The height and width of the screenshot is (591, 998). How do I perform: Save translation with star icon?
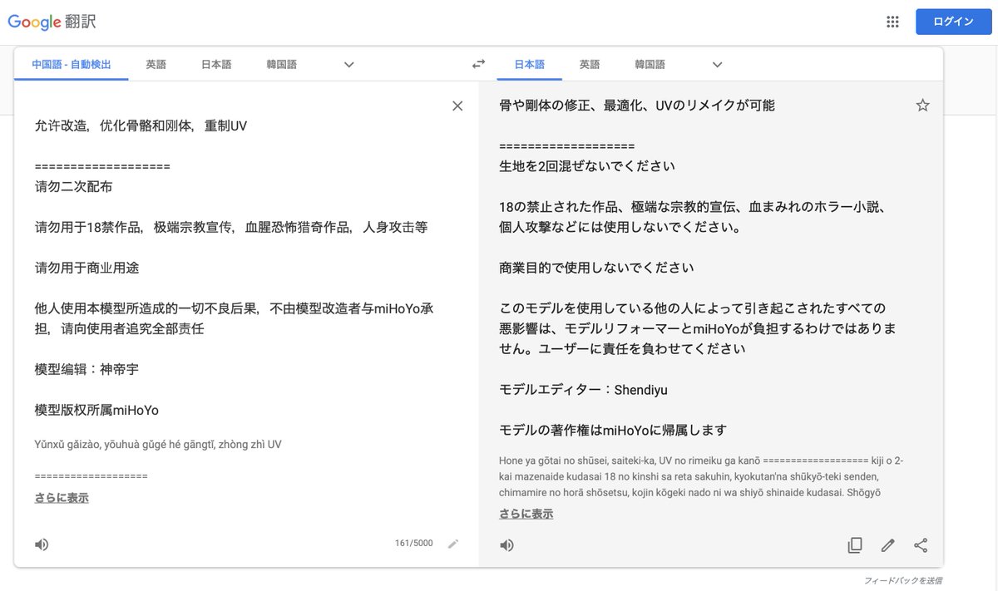click(922, 105)
